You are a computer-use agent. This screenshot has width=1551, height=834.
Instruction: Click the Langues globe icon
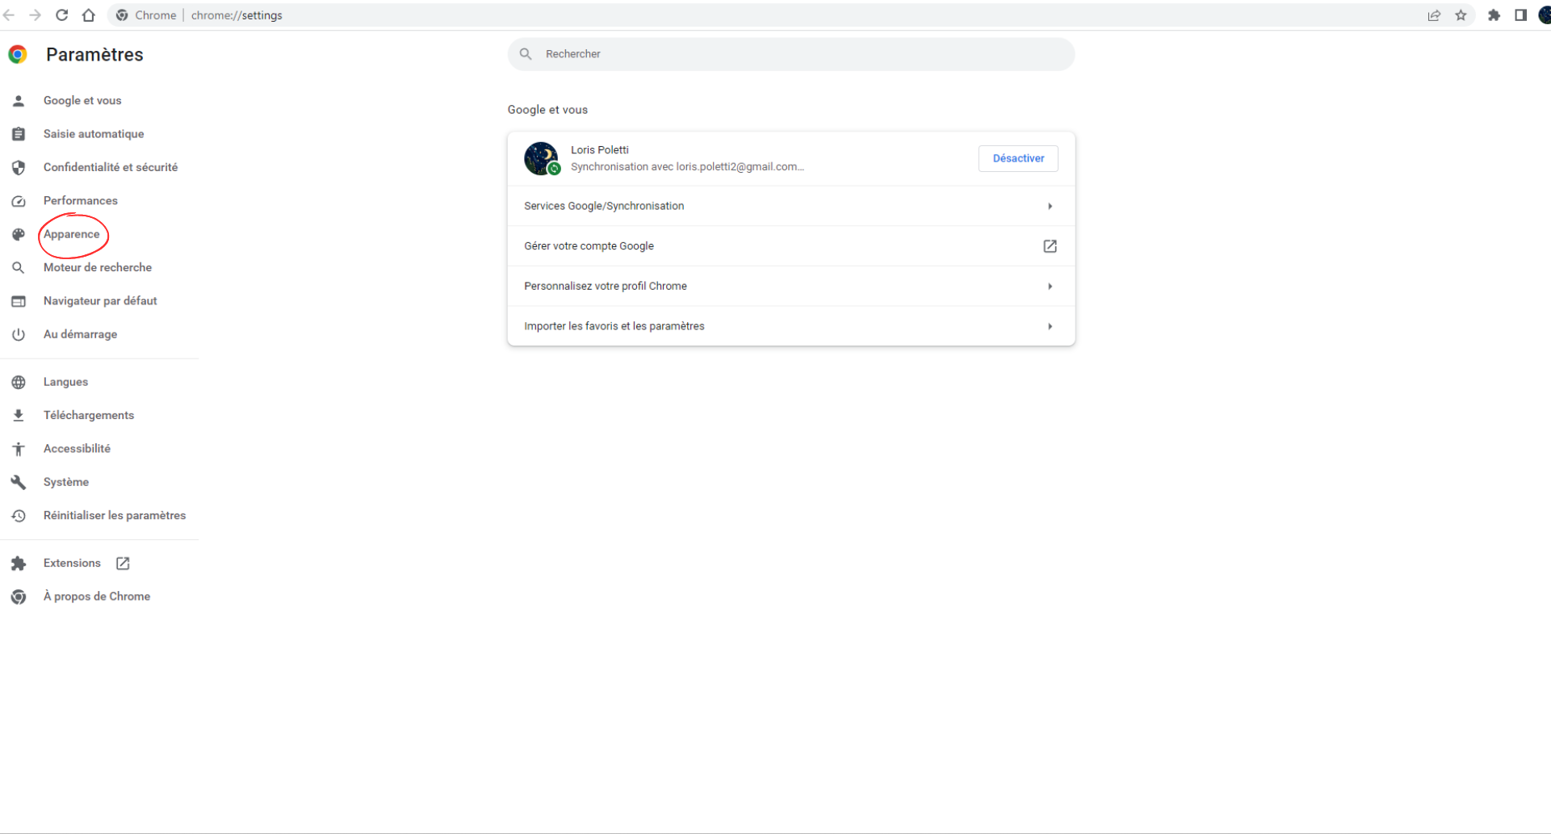(19, 382)
